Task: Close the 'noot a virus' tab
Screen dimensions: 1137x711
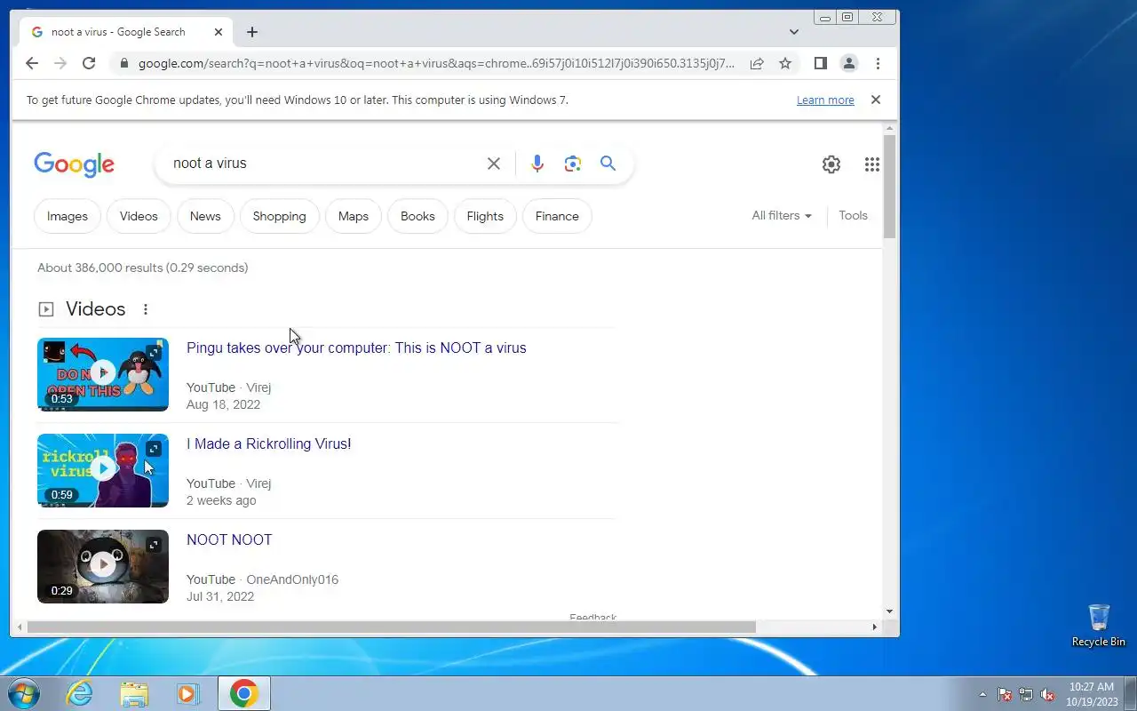Action: point(219,32)
